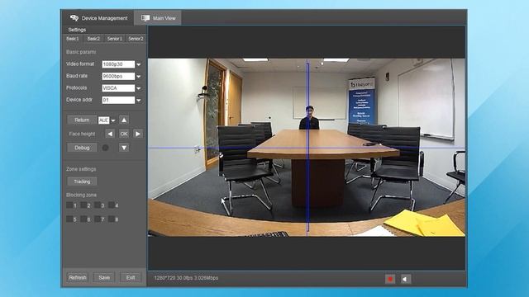Expand the Device addr dropdown arrow

click(139, 100)
